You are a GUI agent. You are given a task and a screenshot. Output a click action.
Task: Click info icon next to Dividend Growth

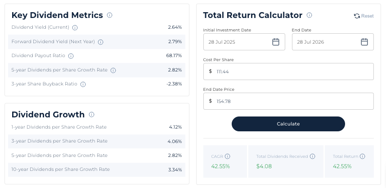click(x=91, y=114)
